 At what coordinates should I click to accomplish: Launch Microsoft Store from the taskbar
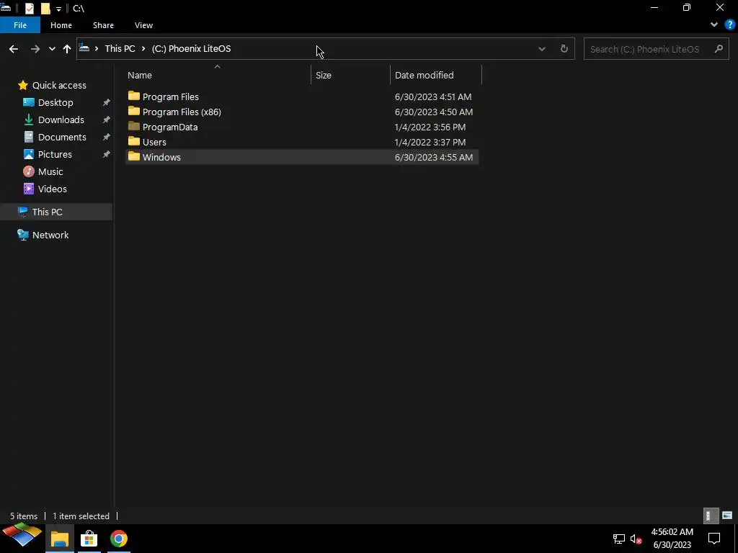click(89, 539)
